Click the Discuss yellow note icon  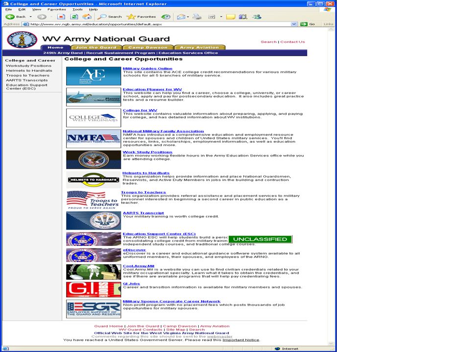click(x=231, y=17)
